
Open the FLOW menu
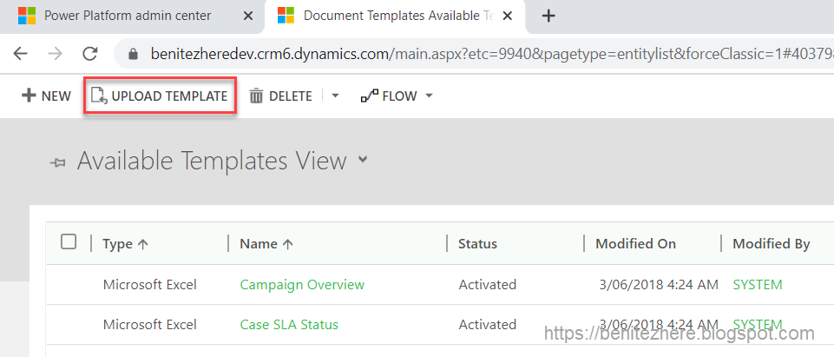[397, 96]
